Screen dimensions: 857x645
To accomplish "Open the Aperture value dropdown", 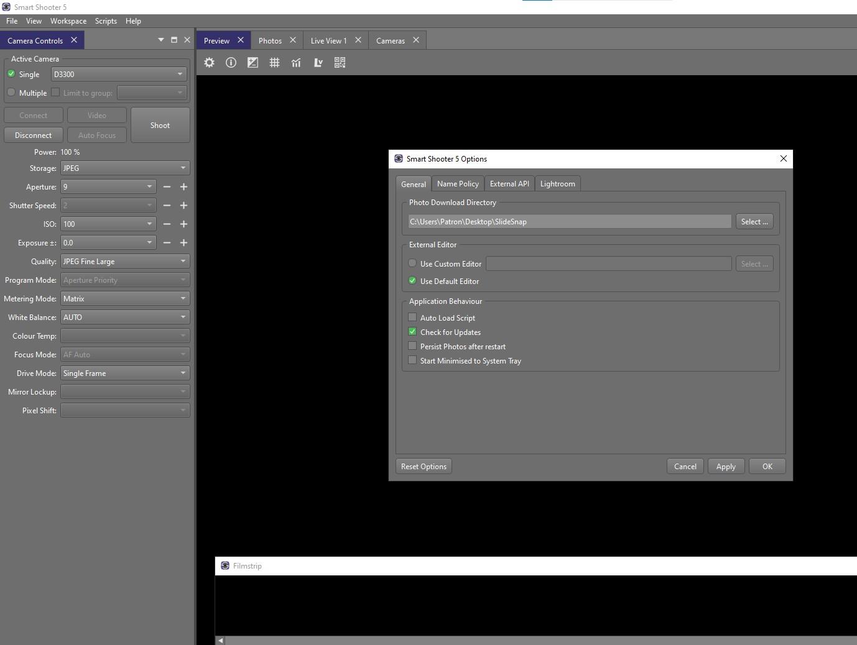I will [x=108, y=187].
